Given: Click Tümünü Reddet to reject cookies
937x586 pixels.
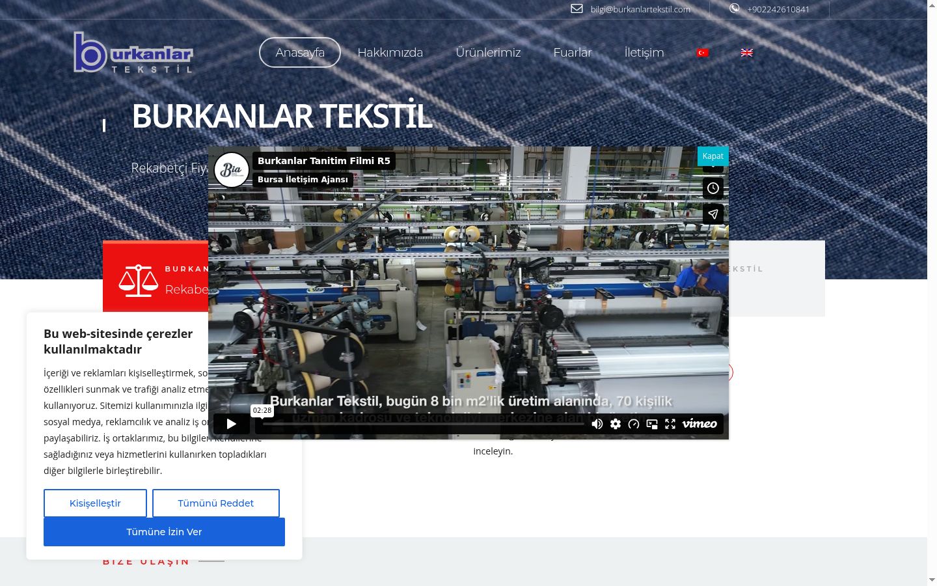Looking at the screenshot, I should (216, 503).
